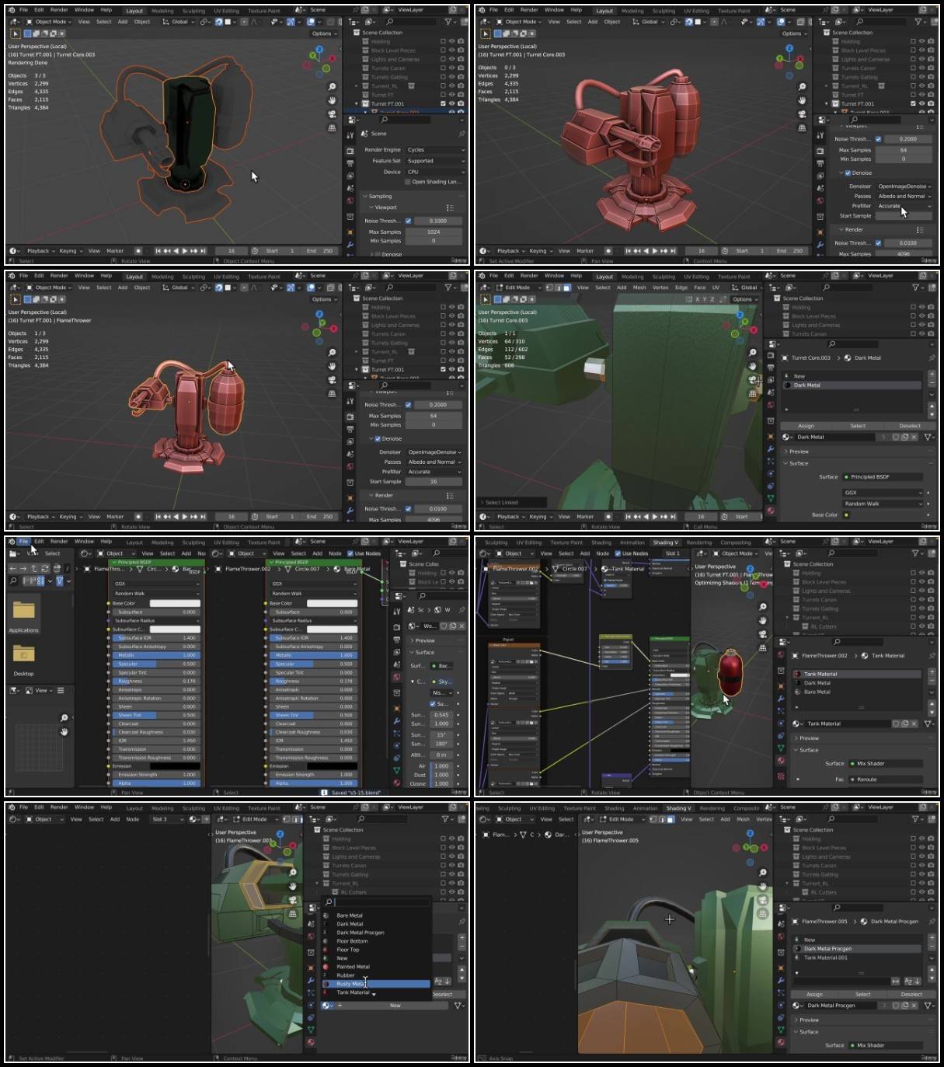Toggle Z mirror button in Edit Mode header
The width and height of the screenshot is (944, 1067).
pyautogui.click(x=712, y=299)
